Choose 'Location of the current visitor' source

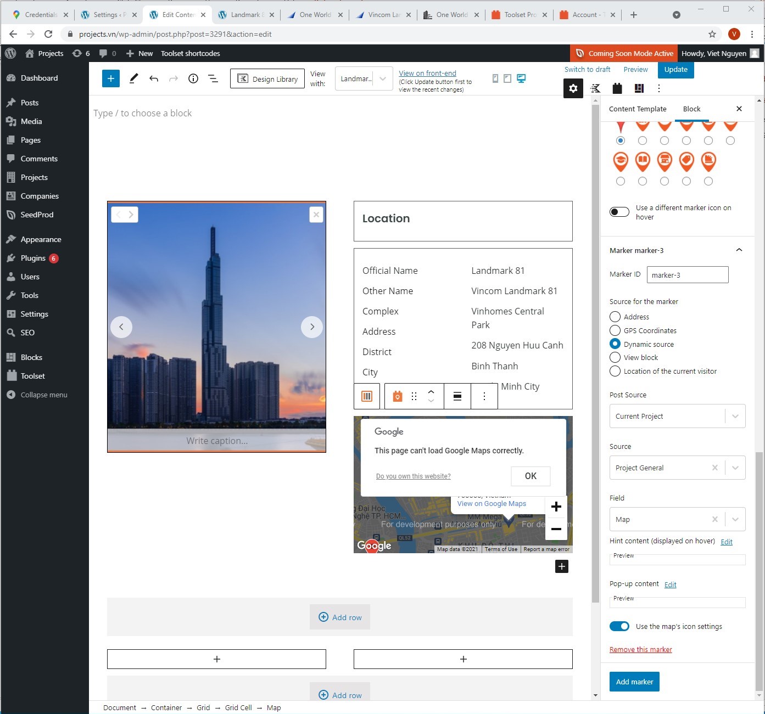coord(615,371)
